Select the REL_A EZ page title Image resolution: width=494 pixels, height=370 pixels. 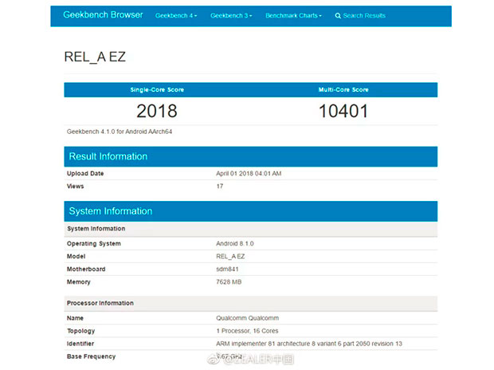click(x=94, y=57)
